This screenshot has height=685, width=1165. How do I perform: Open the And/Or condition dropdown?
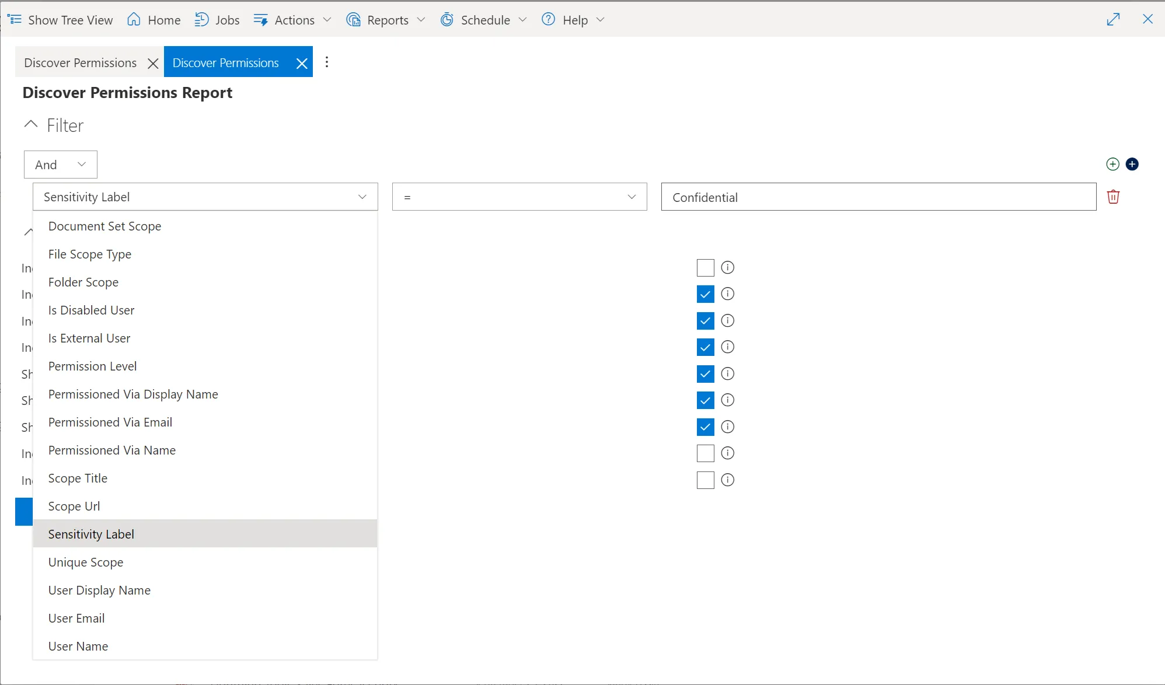pyautogui.click(x=60, y=164)
